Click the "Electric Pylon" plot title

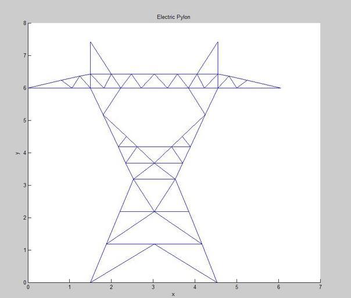(173, 17)
